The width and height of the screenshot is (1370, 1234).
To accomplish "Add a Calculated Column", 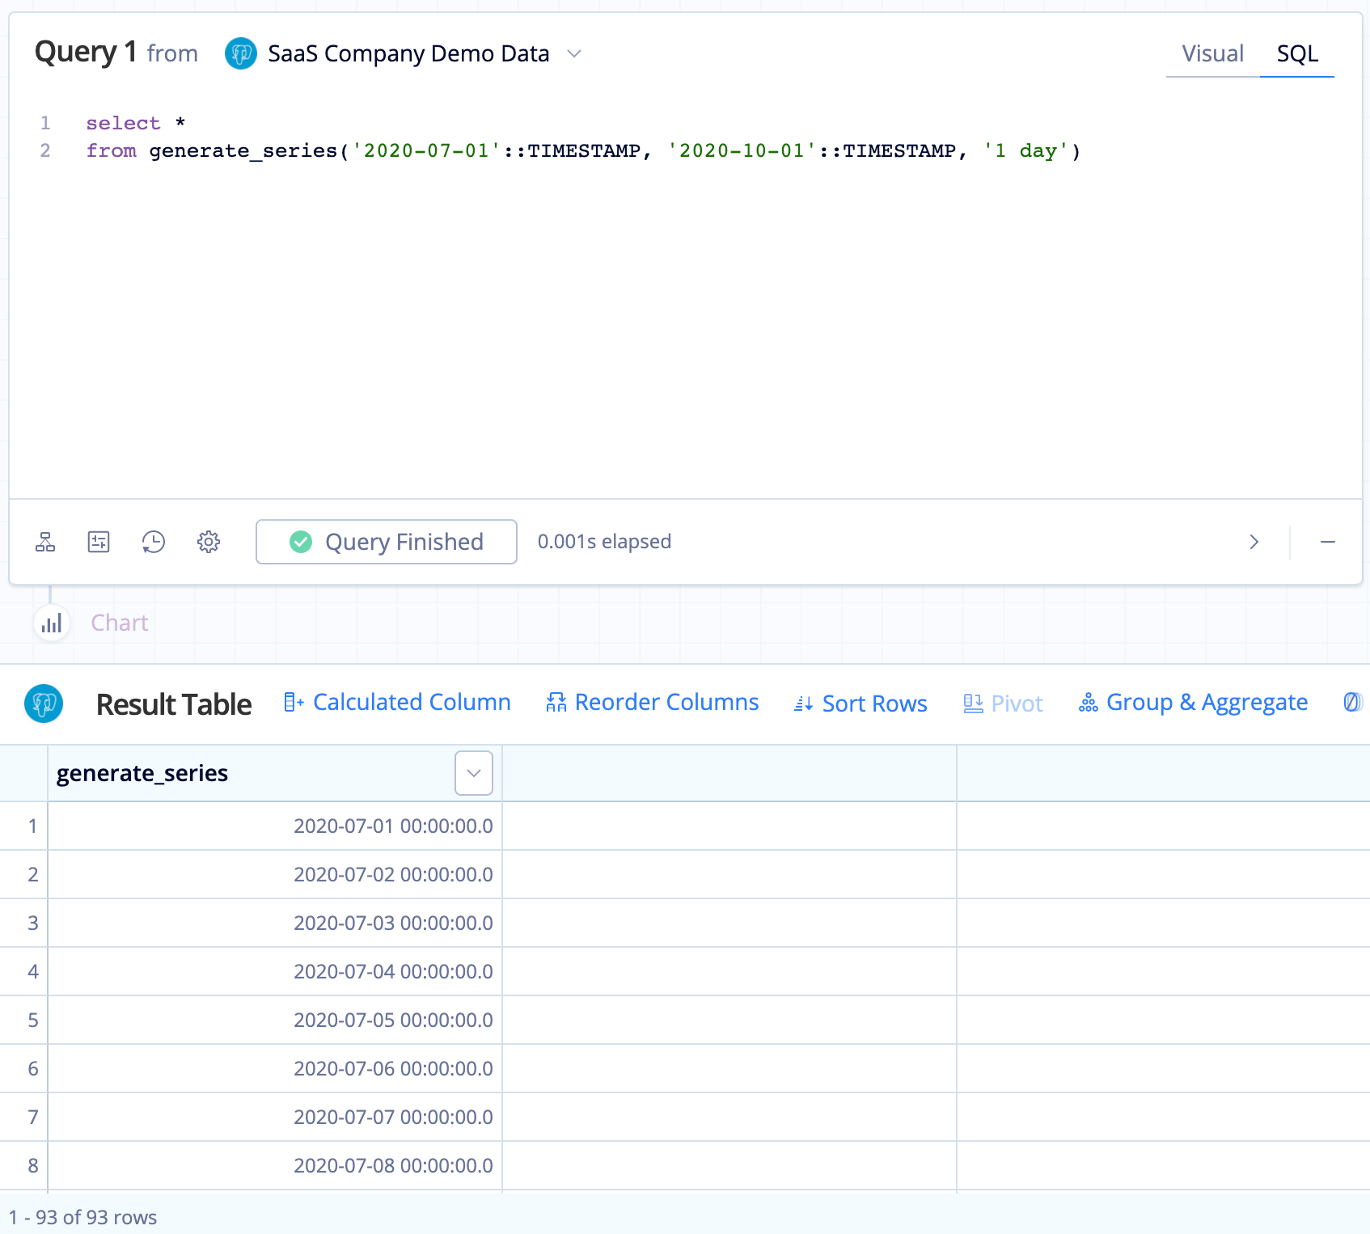I will (x=397, y=703).
